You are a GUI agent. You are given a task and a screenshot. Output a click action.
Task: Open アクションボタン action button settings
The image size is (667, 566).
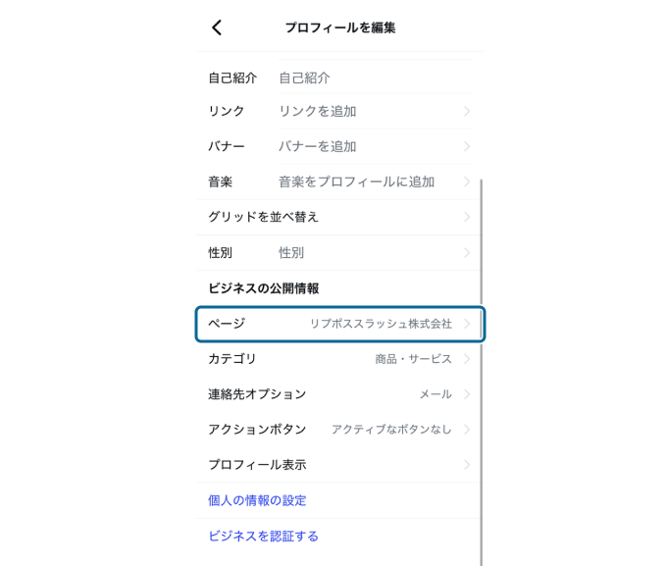pos(257,430)
